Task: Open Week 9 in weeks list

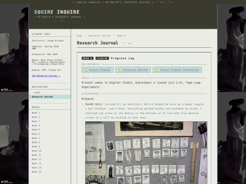Action: coord(36,147)
